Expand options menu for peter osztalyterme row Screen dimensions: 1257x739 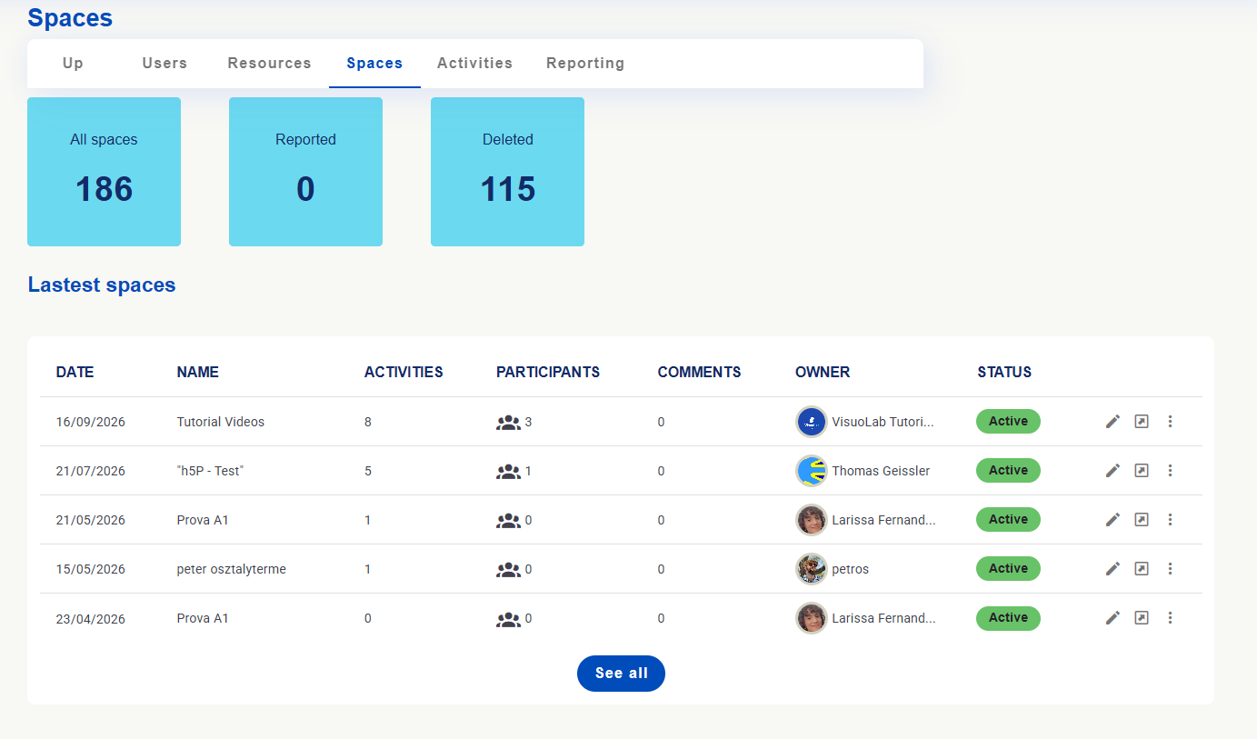1171,569
